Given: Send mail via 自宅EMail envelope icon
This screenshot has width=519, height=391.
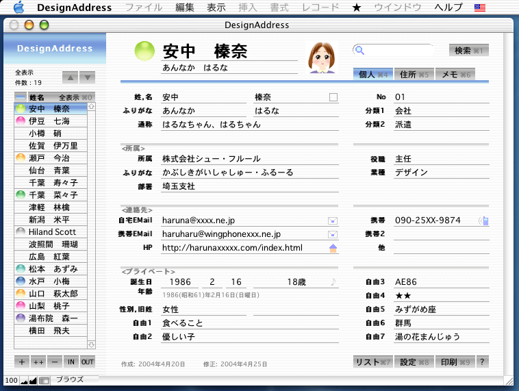Looking at the screenshot, I should (x=333, y=220).
